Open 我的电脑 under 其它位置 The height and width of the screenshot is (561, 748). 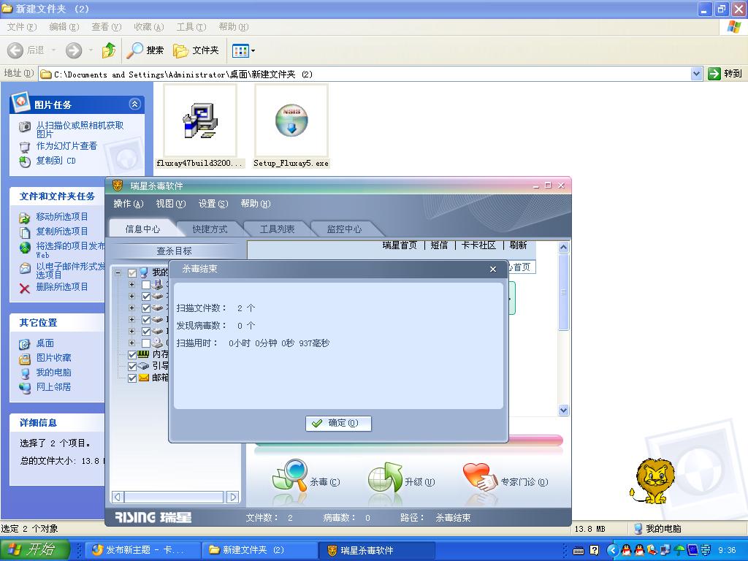(53, 373)
